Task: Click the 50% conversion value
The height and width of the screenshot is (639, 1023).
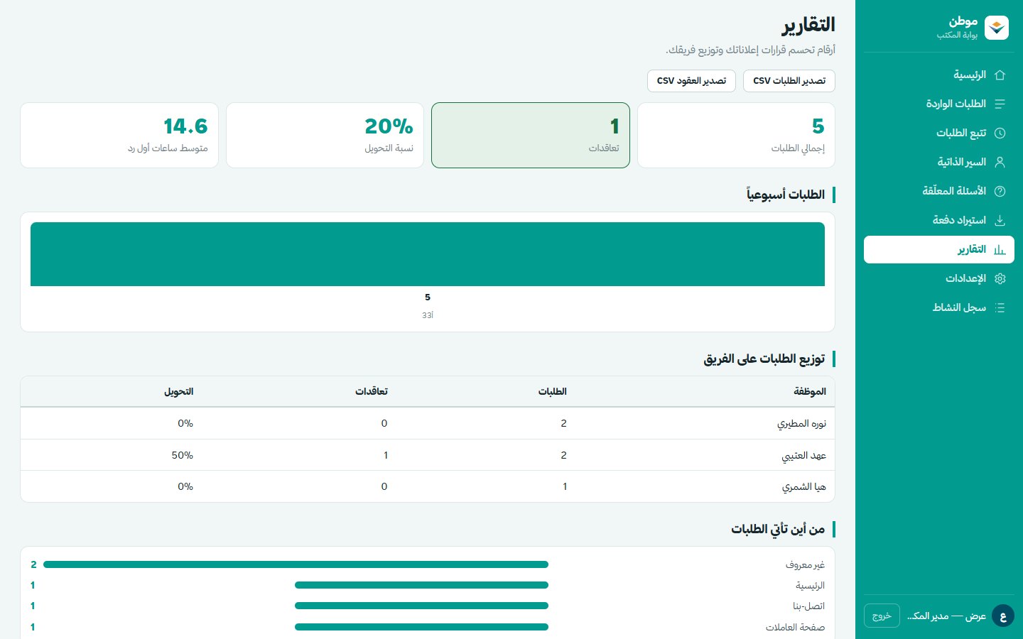Action: [183, 455]
